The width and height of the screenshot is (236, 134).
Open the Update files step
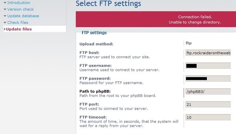click(x=19, y=29)
